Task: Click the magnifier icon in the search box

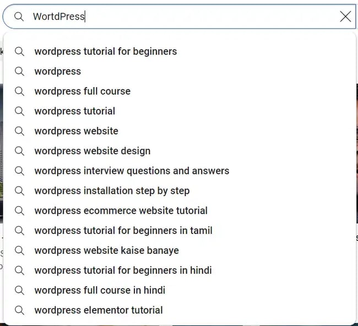Action: (x=19, y=17)
